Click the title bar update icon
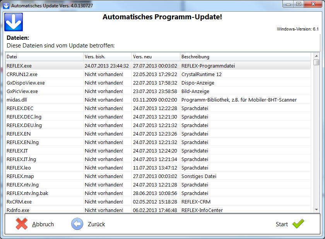The image size is (325, 239). pos(6,5)
